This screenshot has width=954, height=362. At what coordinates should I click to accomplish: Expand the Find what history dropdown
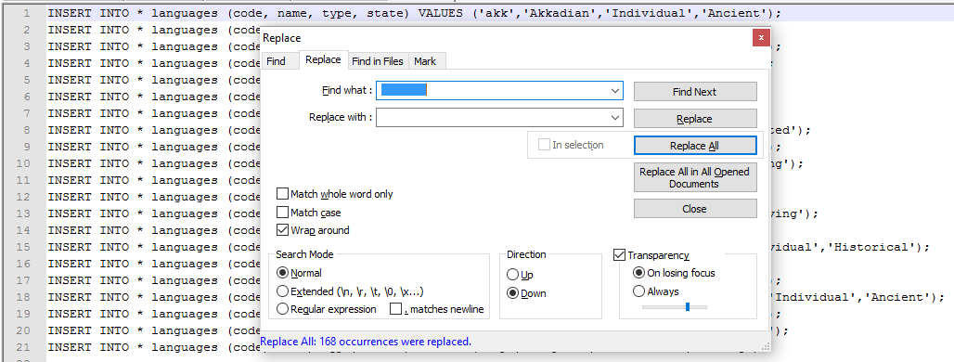pos(615,91)
